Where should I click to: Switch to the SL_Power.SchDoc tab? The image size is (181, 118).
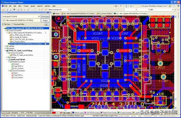(x=105, y=13)
